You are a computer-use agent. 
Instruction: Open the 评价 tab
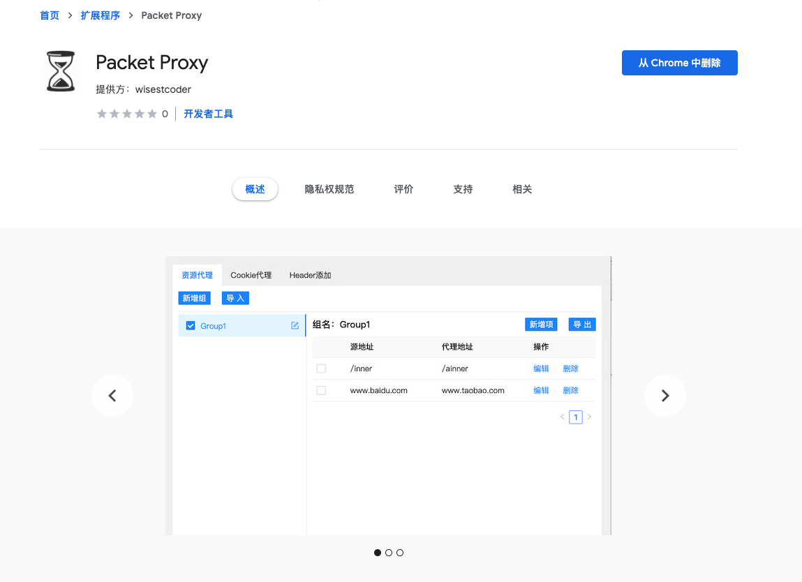[x=403, y=189]
